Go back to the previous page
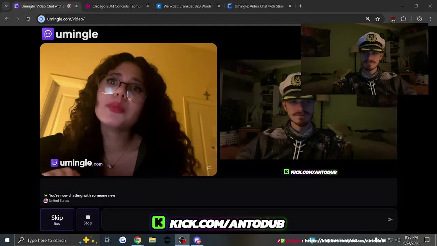Screen dimensions: 437x246 (x=7, y=19)
